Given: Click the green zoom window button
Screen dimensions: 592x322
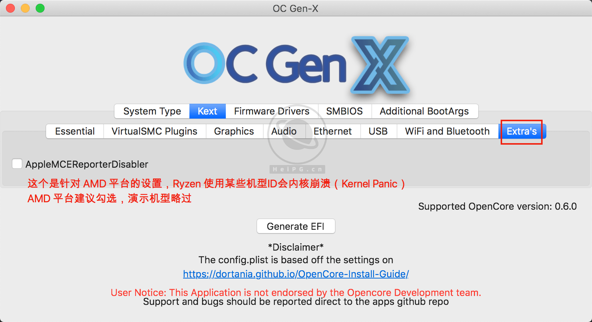Looking at the screenshot, I should (40, 8).
